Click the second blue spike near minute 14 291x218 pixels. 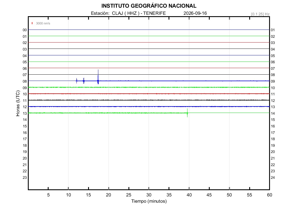84,81
